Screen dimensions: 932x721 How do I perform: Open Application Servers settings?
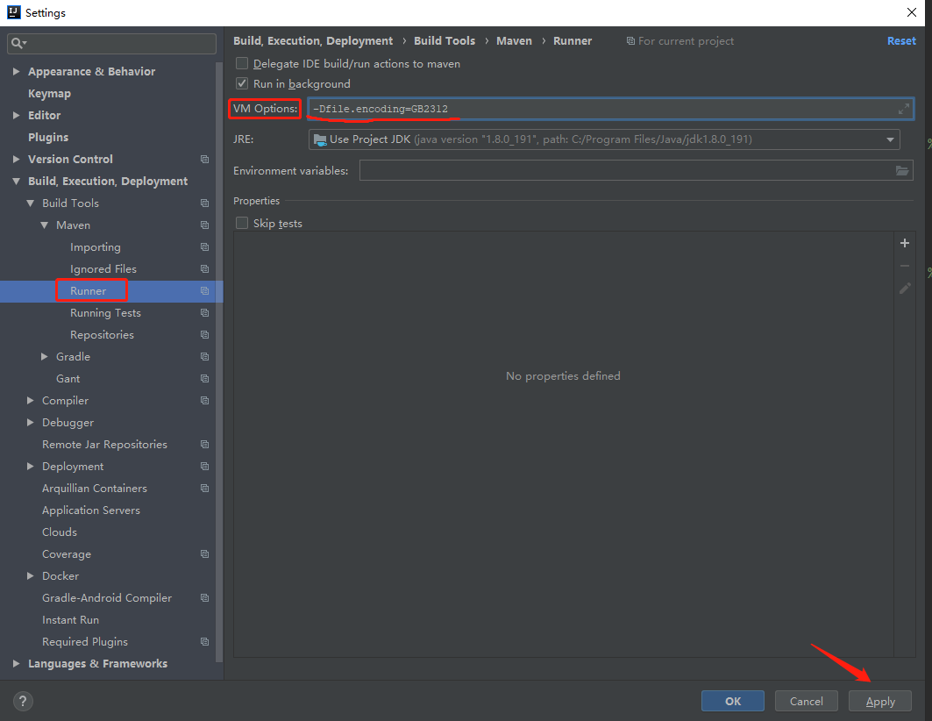coord(91,510)
